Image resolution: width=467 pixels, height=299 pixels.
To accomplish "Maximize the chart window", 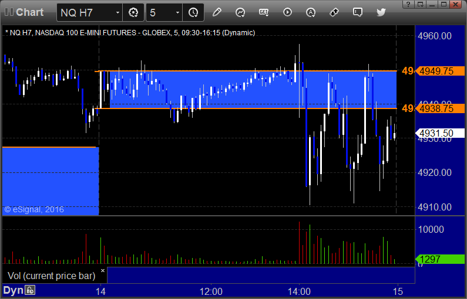I will coord(444,4).
